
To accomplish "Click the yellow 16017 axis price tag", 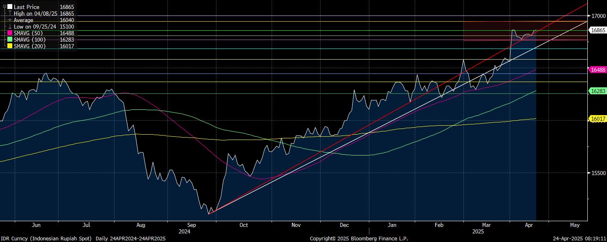I will point(598,119).
